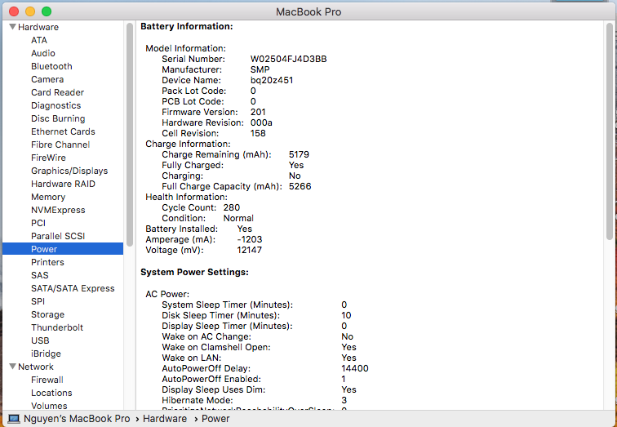
Task: Click Hardware Revision value 000a
Action: click(x=261, y=122)
